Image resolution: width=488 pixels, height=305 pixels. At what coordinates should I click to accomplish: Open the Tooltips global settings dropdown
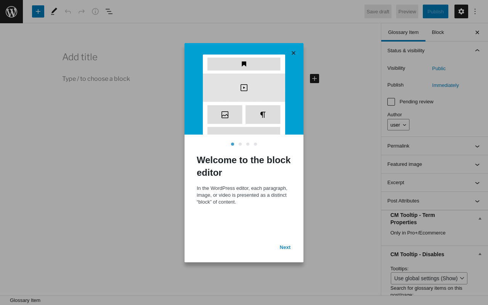tap(429, 278)
